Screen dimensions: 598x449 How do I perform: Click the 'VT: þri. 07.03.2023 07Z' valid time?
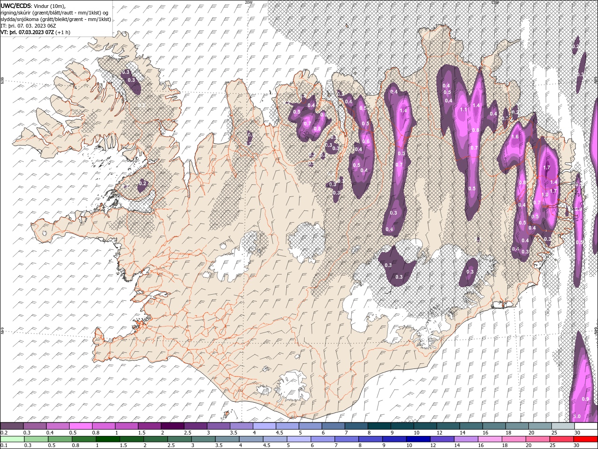[27, 32]
